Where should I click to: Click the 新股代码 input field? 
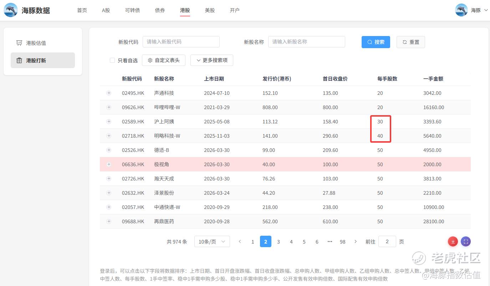181,42
